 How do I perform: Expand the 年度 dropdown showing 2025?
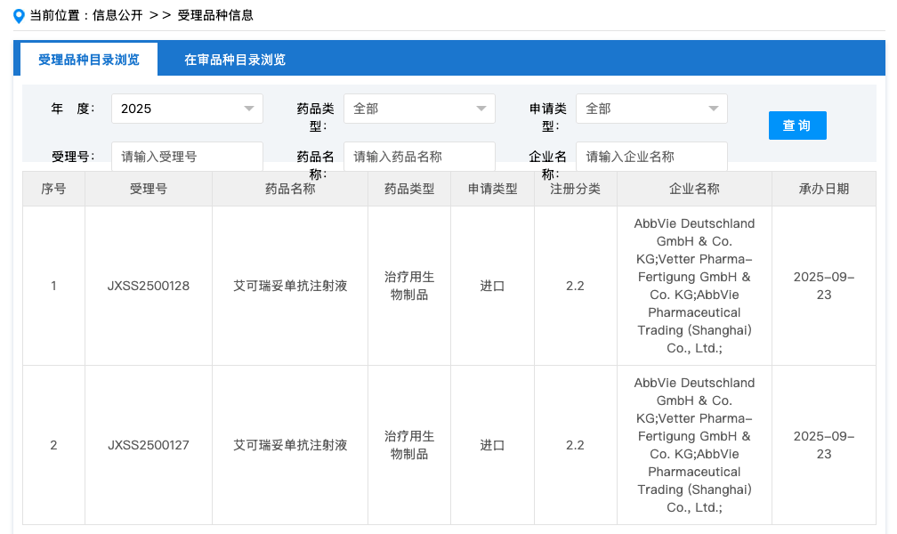(x=187, y=109)
